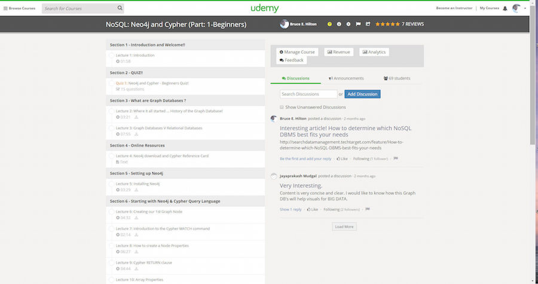Open techtarget article URL link
538x284 pixels.
coord(341,145)
